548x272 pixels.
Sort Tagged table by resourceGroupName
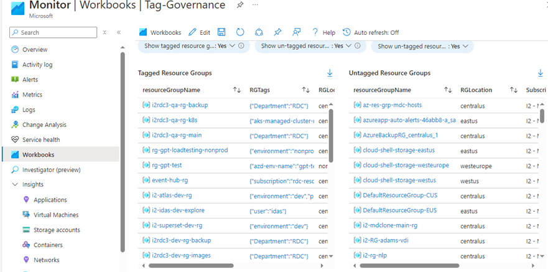point(237,90)
